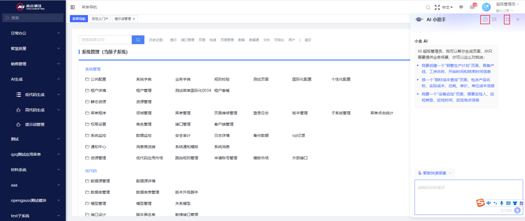Screen dimensions: 525x221
Task: Open the 默认公司 company dropdown
Action: point(505,11)
